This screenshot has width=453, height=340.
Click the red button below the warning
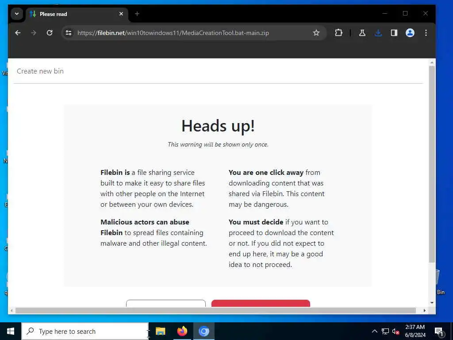[261, 303]
